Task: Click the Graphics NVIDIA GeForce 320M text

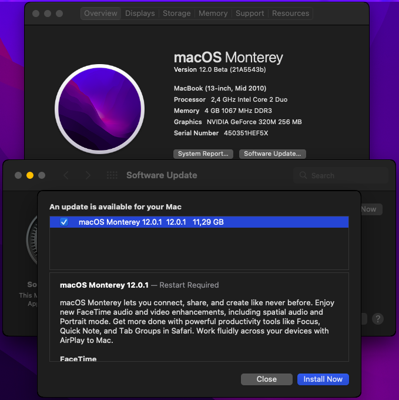Action: point(237,122)
